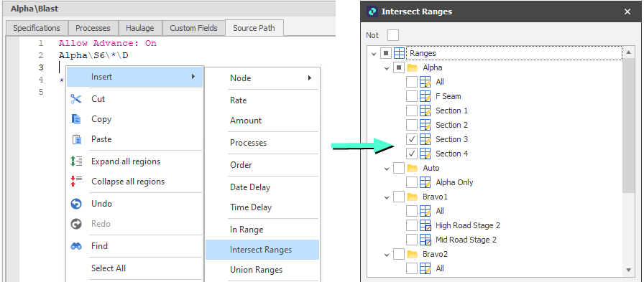Collapse the Bravo1 folder chevron
Viewport: 644px width, 282px height.
pos(387,197)
